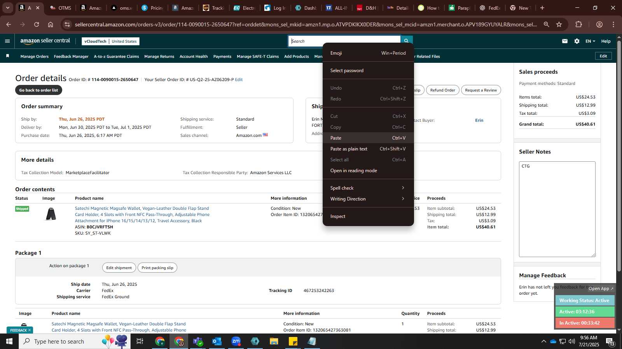The width and height of the screenshot is (622, 349).
Task: Click the Refund Order button
Action: click(442, 90)
